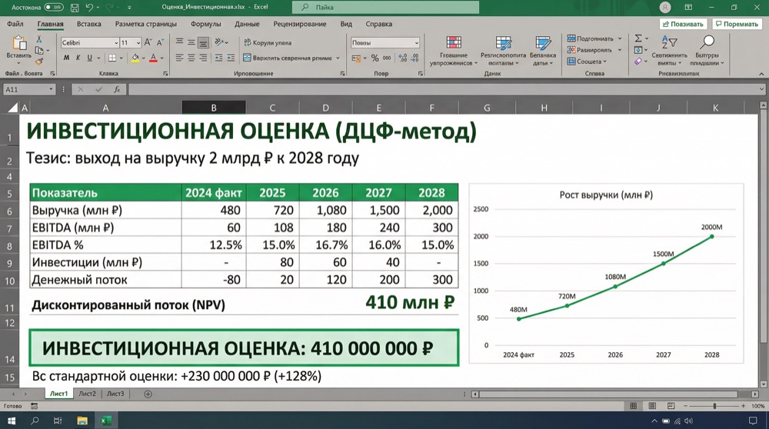Image resolution: width=769 pixels, height=429 pixels.
Task: Click the accounting number format icon
Action: [356, 58]
